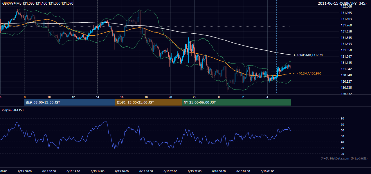Image resolution: width=371 pixels, height=174 pixels.
Task: Click the RSI scale value 70
Action: pos(342,124)
